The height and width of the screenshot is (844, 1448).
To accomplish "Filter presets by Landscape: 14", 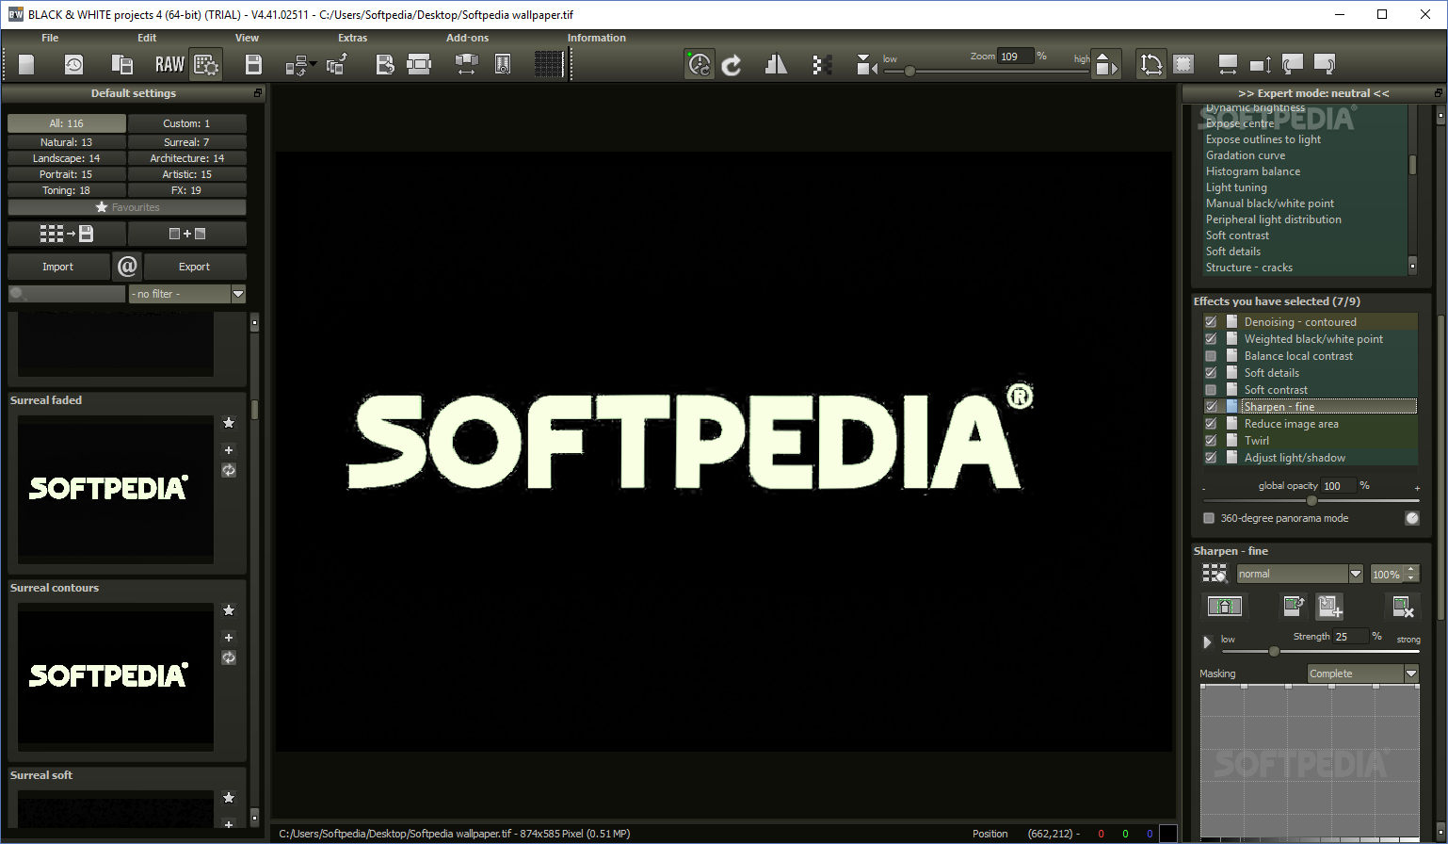I will tap(67, 158).
